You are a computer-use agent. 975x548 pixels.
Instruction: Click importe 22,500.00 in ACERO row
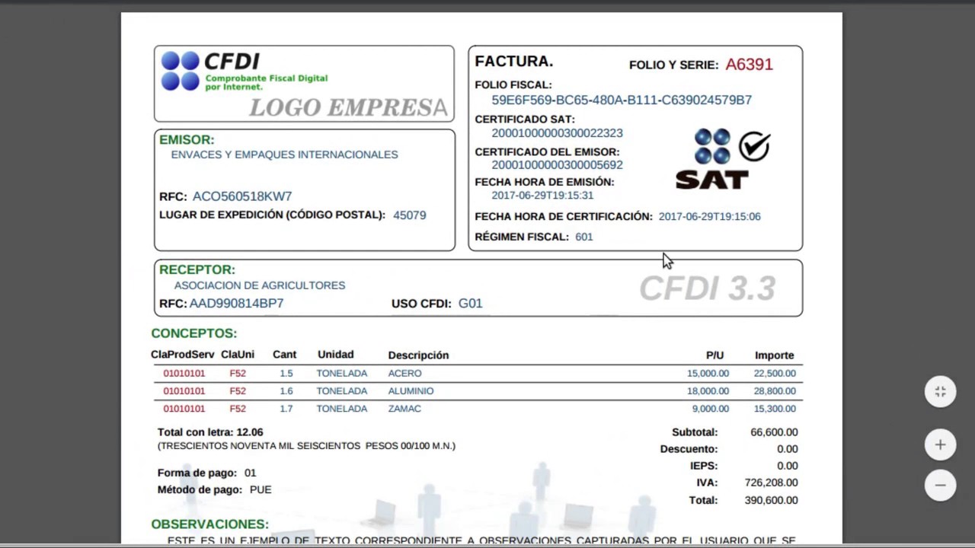(775, 374)
